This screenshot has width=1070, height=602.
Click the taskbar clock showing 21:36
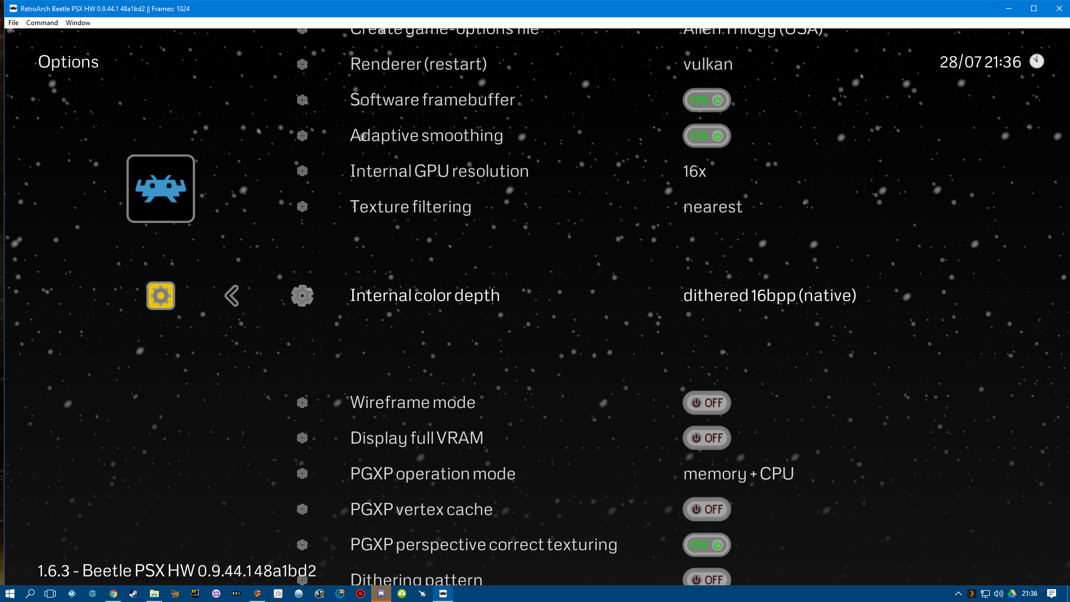[x=1029, y=594]
